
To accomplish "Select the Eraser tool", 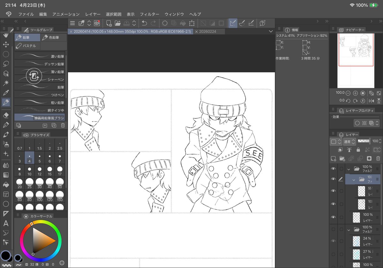I will click(6, 115).
